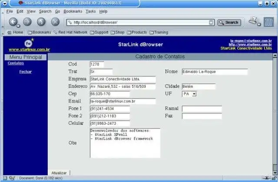Click the window menu icon in title bar
The width and height of the screenshot is (278, 182).
[x=5, y=3]
